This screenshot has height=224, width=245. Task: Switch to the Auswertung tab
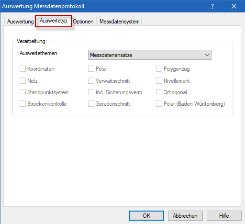pyautogui.click(x=20, y=22)
